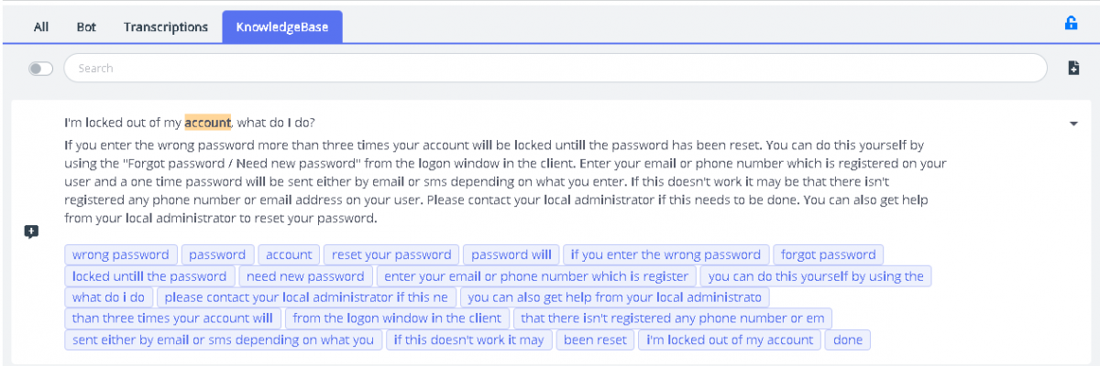The image size is (1100, 366).
Task: Open the Bot tab
Action: pyautogui.click(x=86, y=27)
